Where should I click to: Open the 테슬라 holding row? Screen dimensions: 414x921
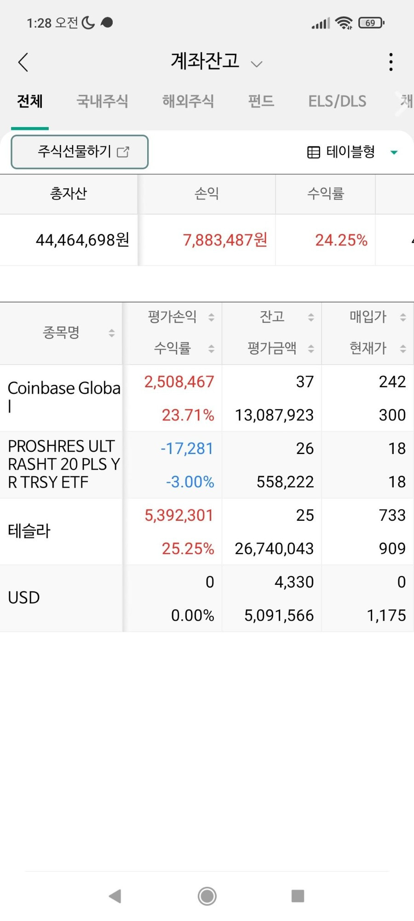click(207, 532)
